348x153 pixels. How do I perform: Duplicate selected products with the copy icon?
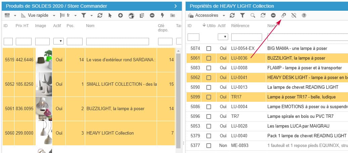pos(142,15)
